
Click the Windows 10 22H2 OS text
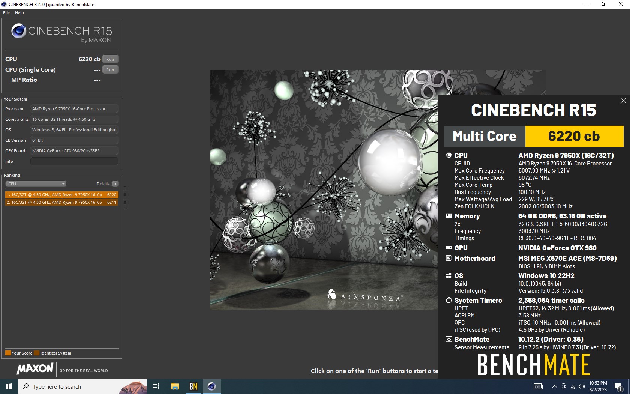tap(546, 275)
